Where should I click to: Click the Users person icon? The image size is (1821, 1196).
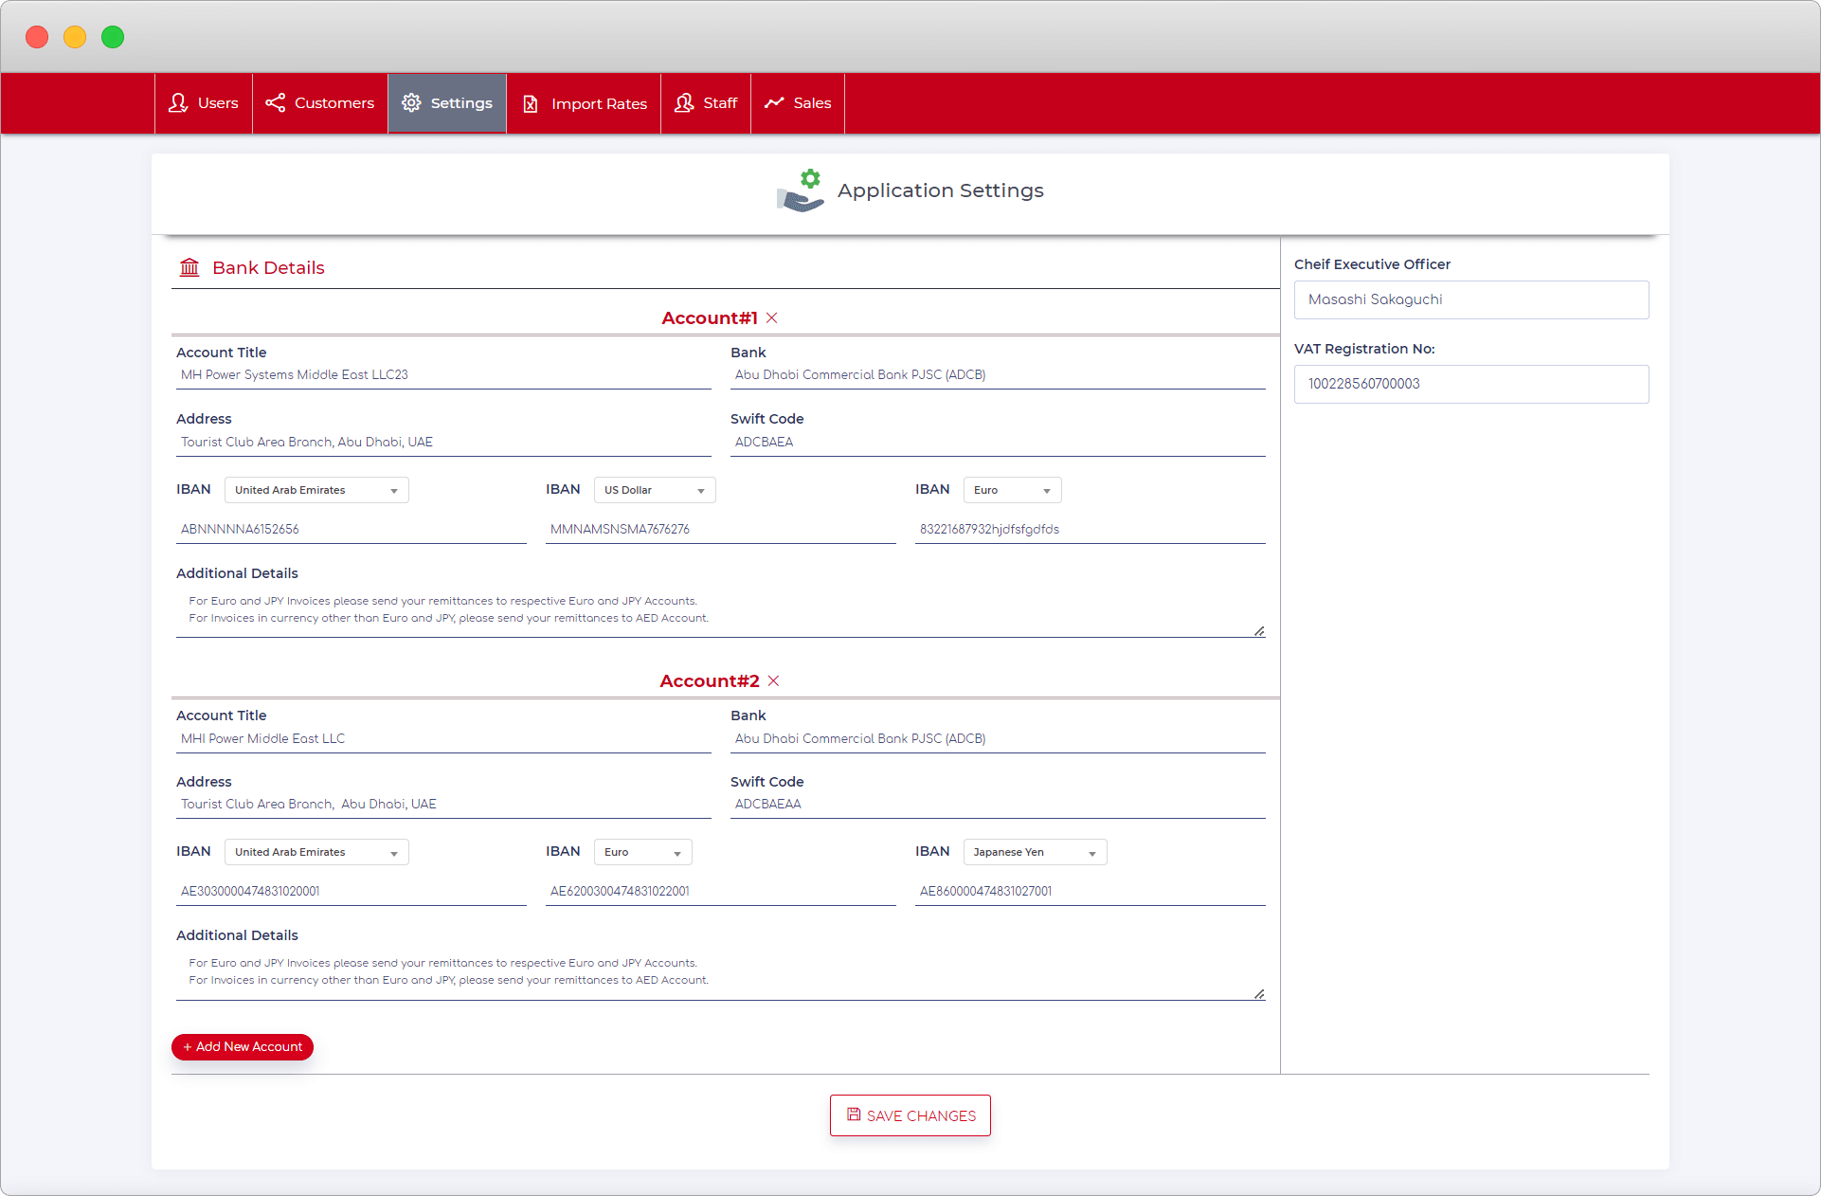(x=178, y=103)
